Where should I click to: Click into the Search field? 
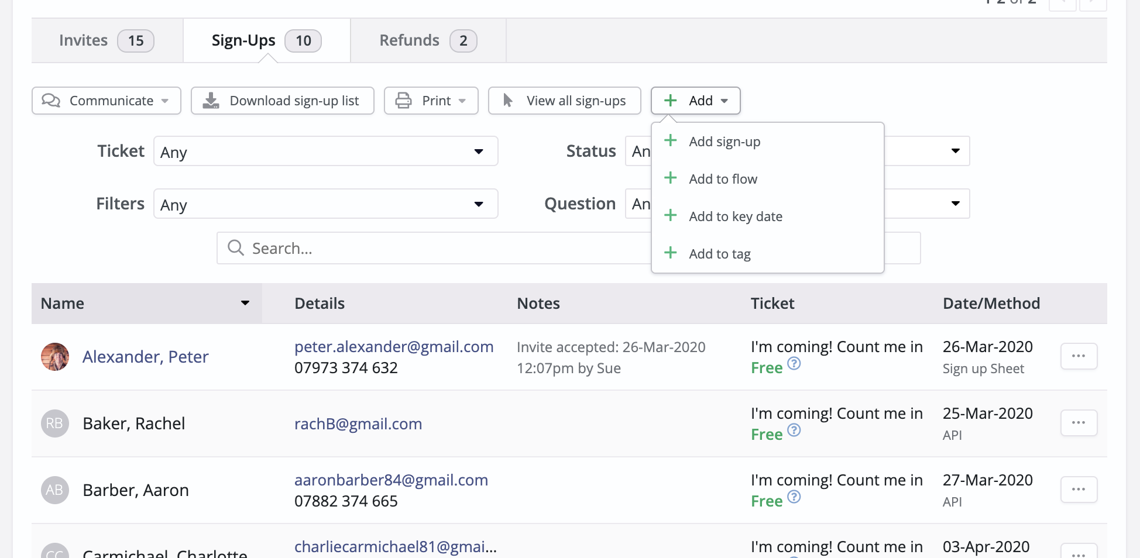(x=433, y=248)
